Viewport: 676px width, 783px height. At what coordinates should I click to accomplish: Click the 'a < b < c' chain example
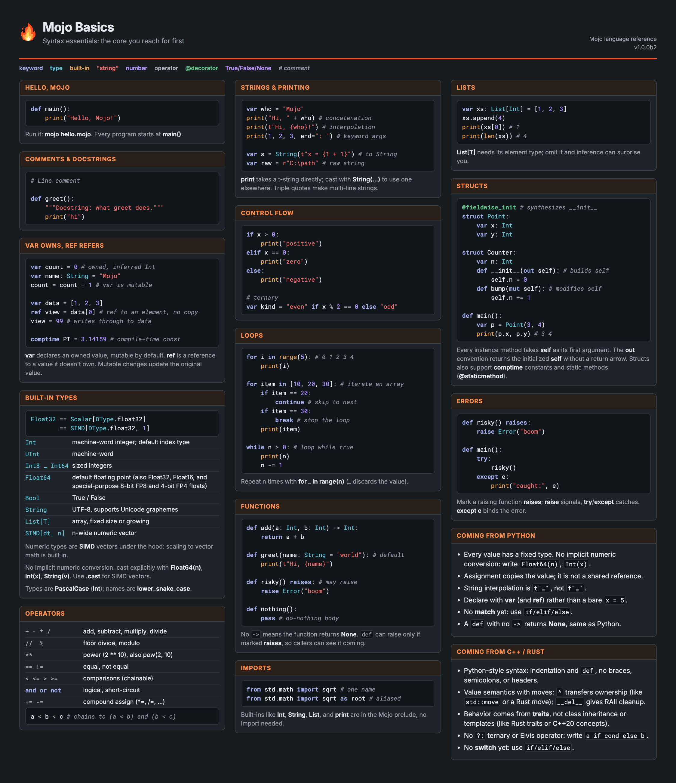point(103,716)
